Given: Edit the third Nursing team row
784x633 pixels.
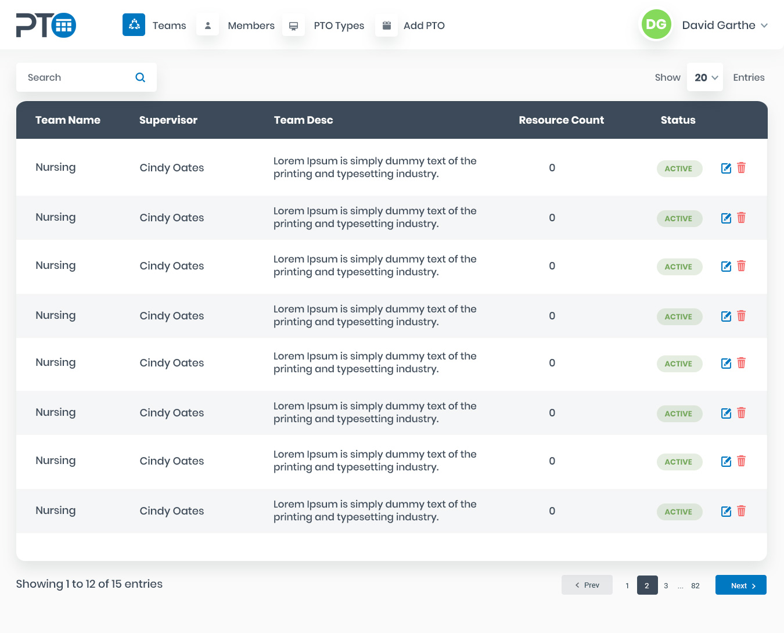Looking at the screenshot, I should (x=726, y=266).
